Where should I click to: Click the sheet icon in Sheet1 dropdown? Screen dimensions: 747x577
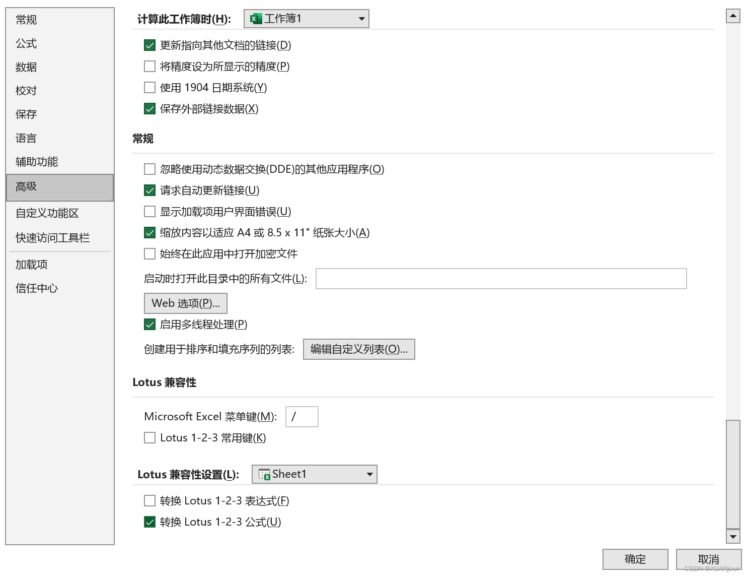pos(264,474)
